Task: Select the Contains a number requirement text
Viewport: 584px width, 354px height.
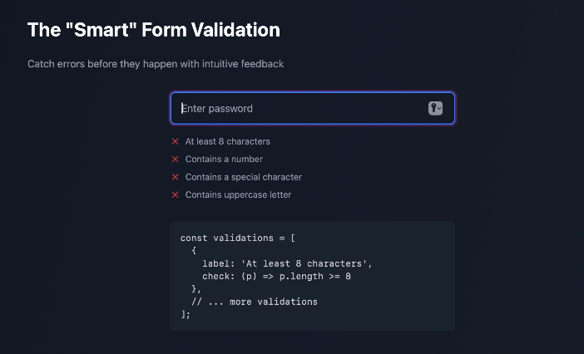Action: [224, 160]
